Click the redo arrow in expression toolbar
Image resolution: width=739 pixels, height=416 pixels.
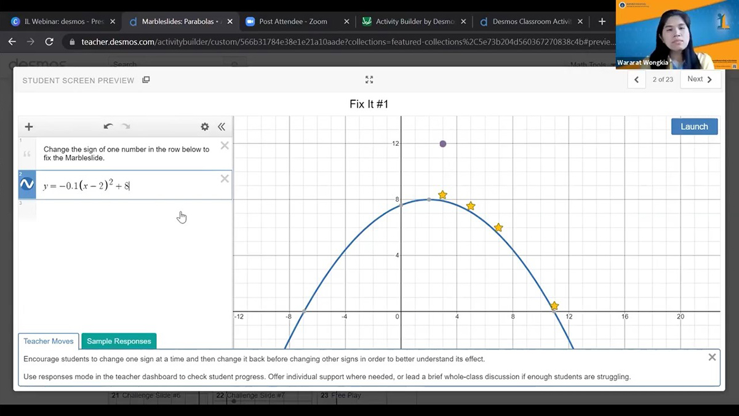pos(126,127)
